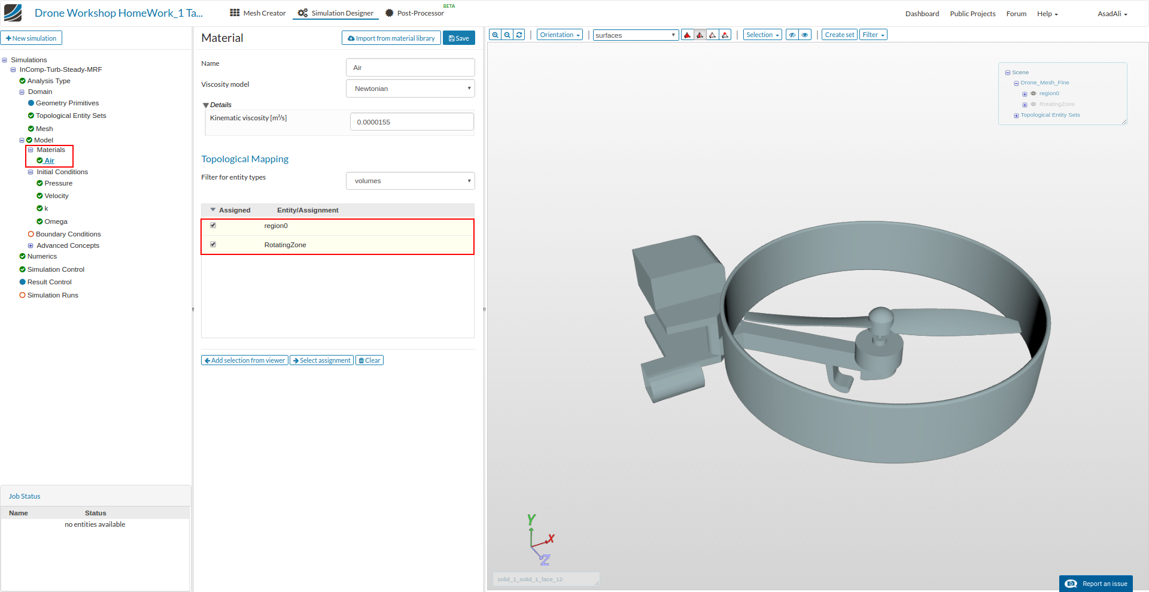Click the zoom in magnifier icon
This screenshot has height=592, width=1149.
[x=495, y=35]
